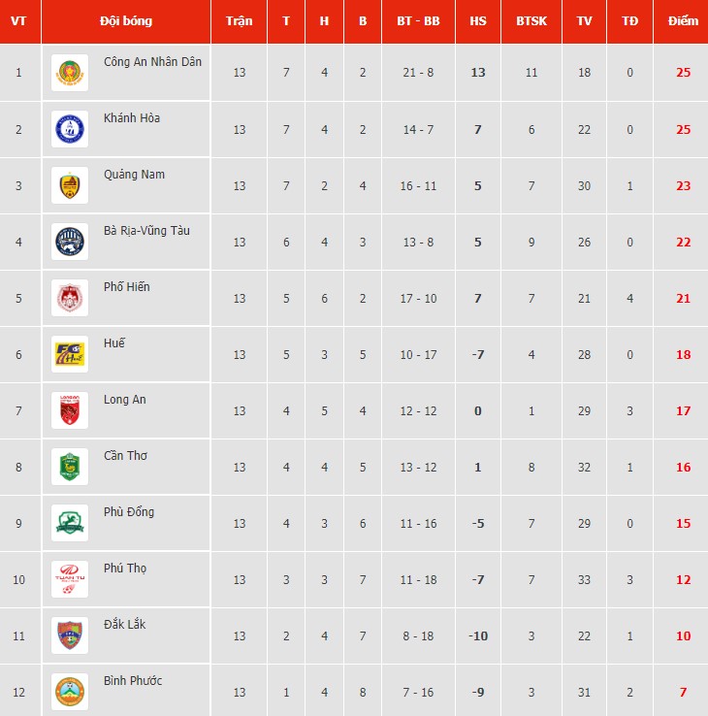Open the Bình Phước team name link
708x716 pixels.
point(133,680)
